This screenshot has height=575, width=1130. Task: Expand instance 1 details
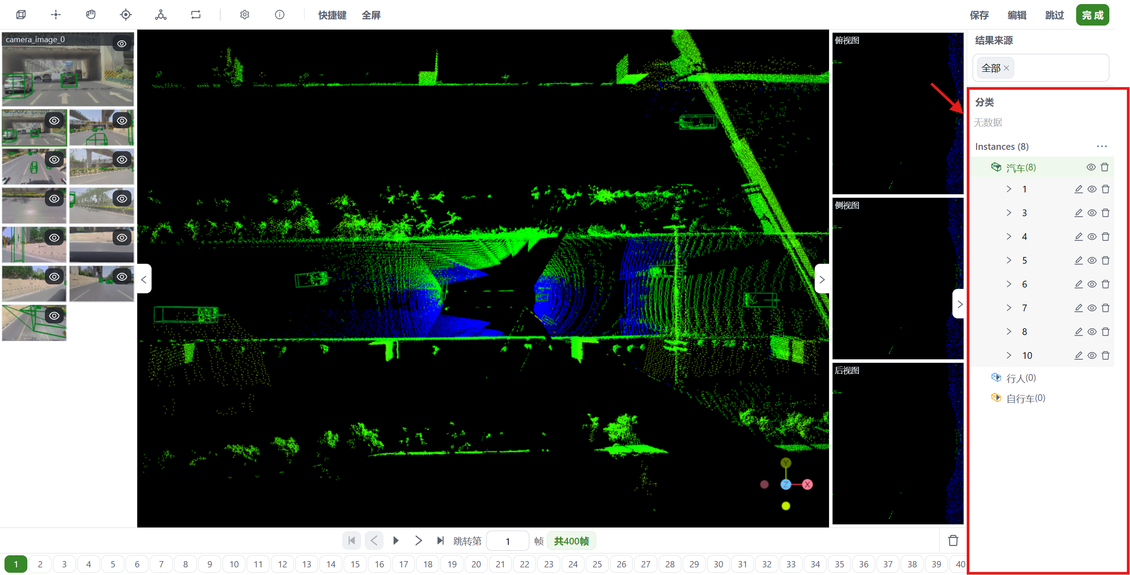[1009, 189]
